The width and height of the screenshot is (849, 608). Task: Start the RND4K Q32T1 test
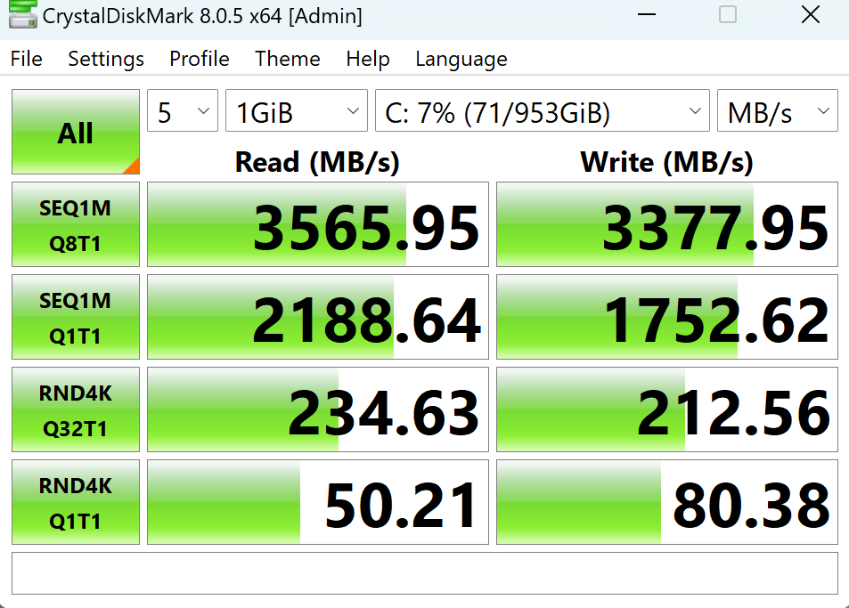click(75, 409)
